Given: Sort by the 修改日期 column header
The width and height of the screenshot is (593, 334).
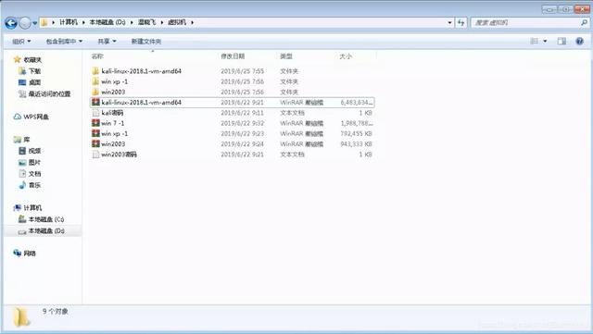Looking at the screenshot, I should point(233,56).
